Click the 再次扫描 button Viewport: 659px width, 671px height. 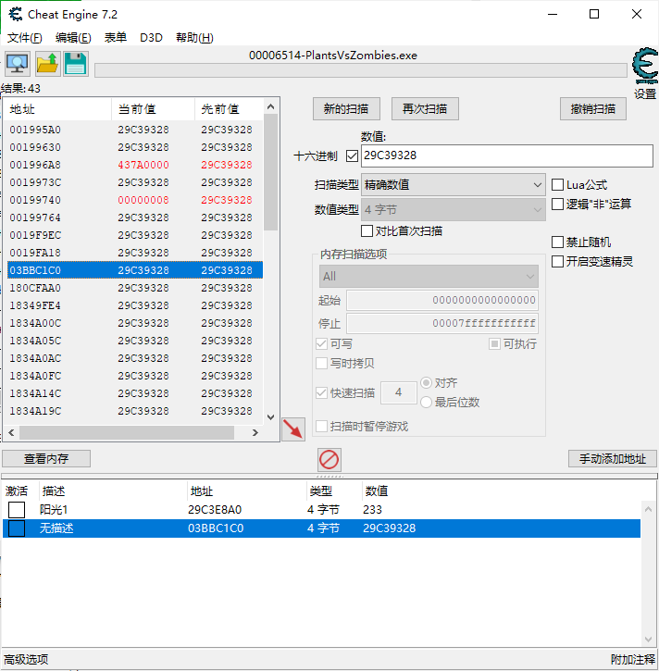[425, 108]
